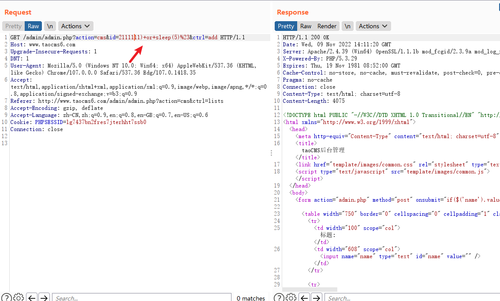The width and height of the screenshot is (500, 301).
Task: Click the 'taoCMS后台管理' title text
Action: pos(323,150)
